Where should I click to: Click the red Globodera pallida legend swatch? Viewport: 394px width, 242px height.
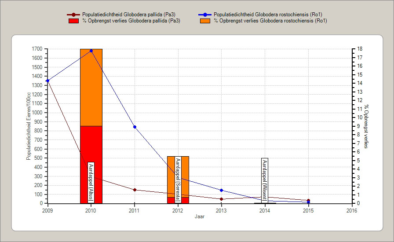(x=74, y=21)
